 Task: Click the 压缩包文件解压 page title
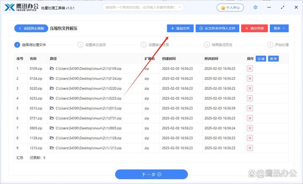[x=64, y=28]
